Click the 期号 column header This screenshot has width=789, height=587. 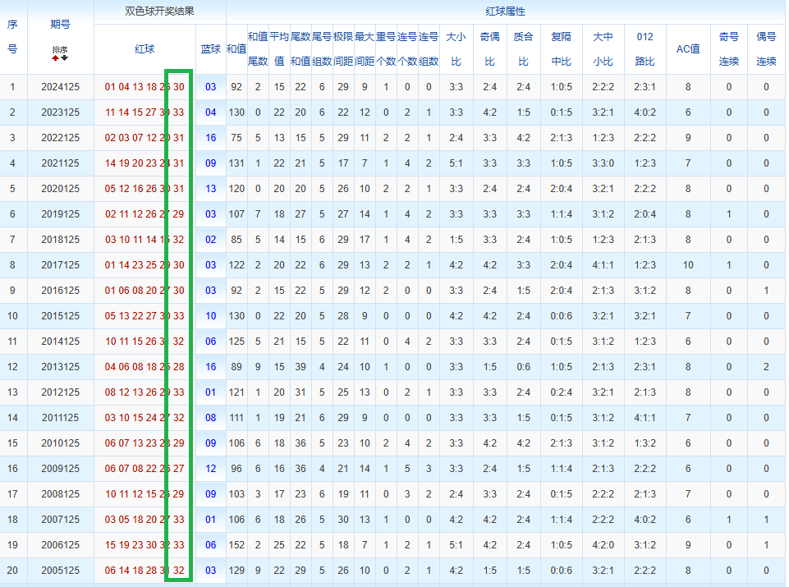pyautogui.click(x=61, y=24)
